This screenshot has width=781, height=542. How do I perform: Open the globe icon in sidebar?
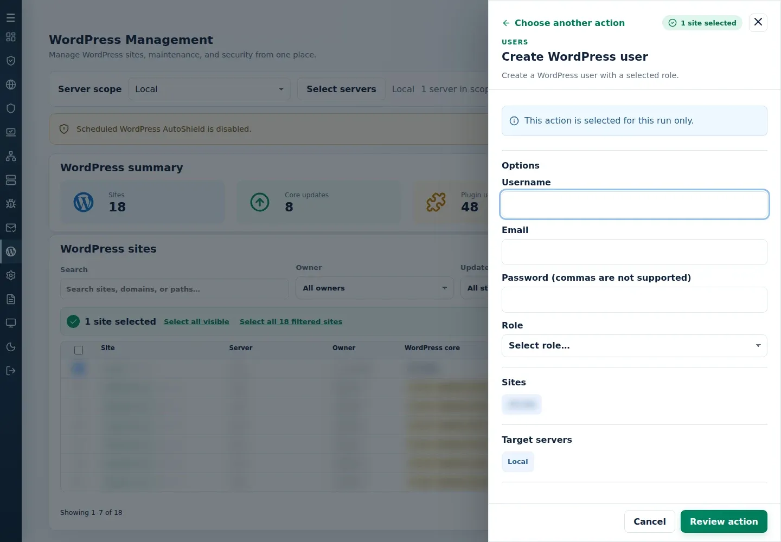coord(11,85)
